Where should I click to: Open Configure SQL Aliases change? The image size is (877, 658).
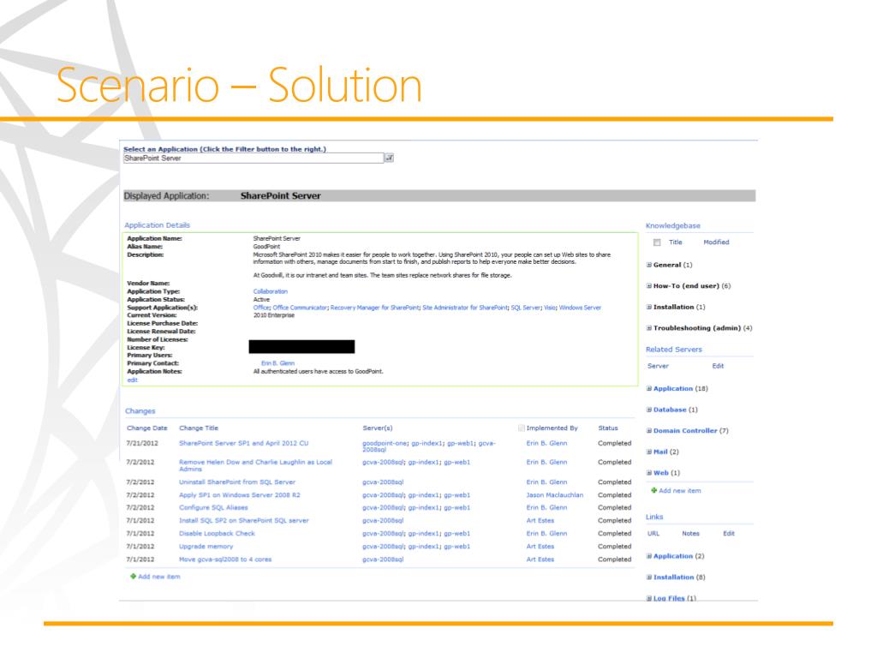[213, 508]
